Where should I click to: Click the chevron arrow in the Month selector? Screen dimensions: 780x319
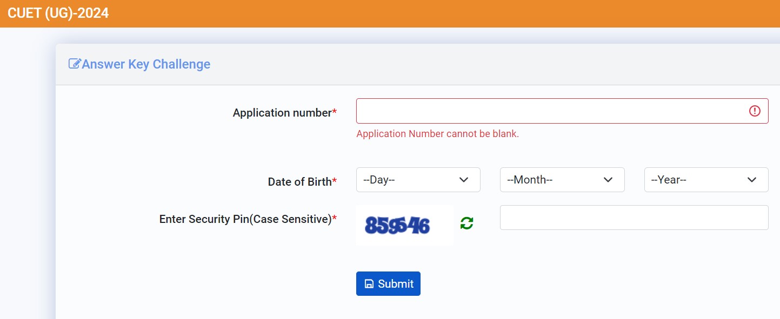pos(608,180)
